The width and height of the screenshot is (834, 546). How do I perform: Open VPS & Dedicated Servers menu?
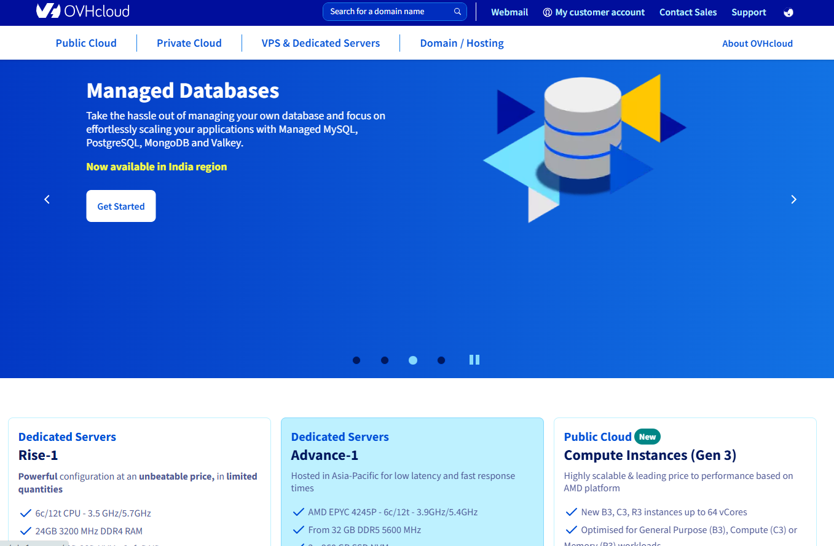tap(321, 43)
